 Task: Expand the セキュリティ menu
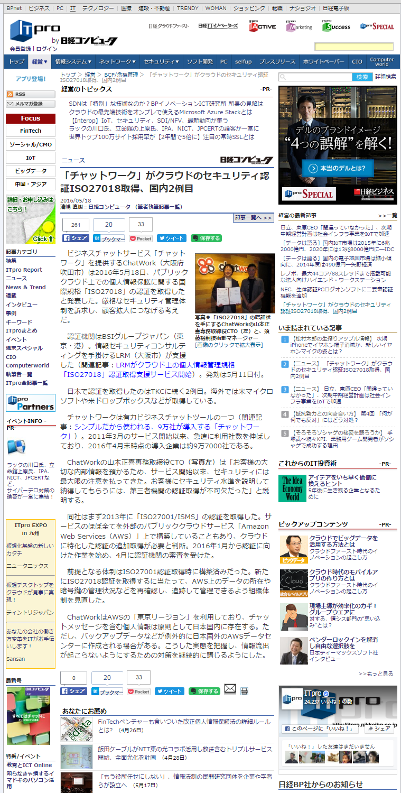click(x=161, y=62)
